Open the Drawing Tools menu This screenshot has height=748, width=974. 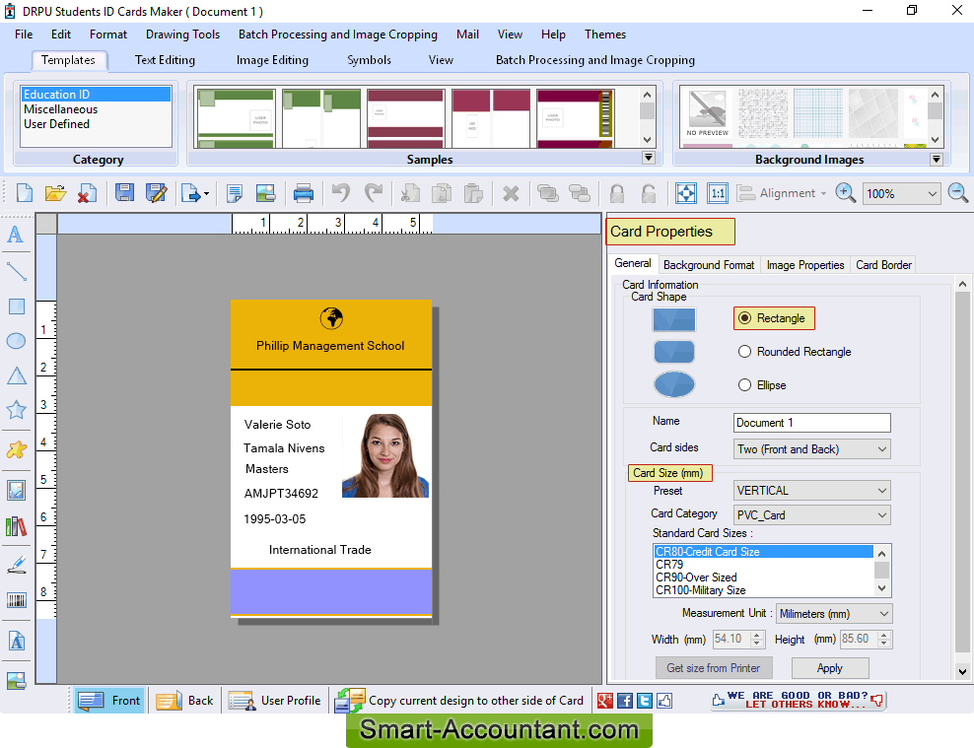(x=182, y=34)
